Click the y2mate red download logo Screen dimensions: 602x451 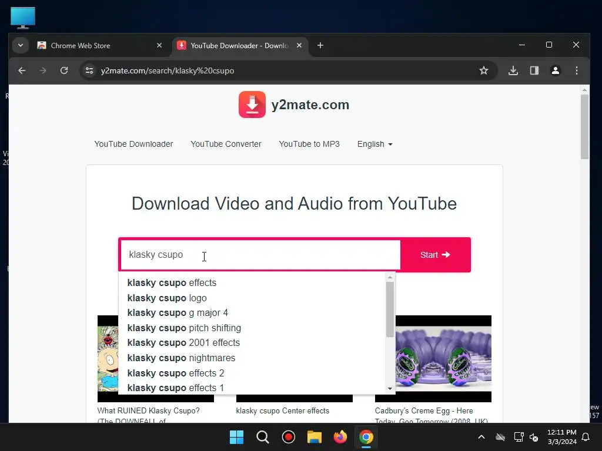(x=252, y=105)
